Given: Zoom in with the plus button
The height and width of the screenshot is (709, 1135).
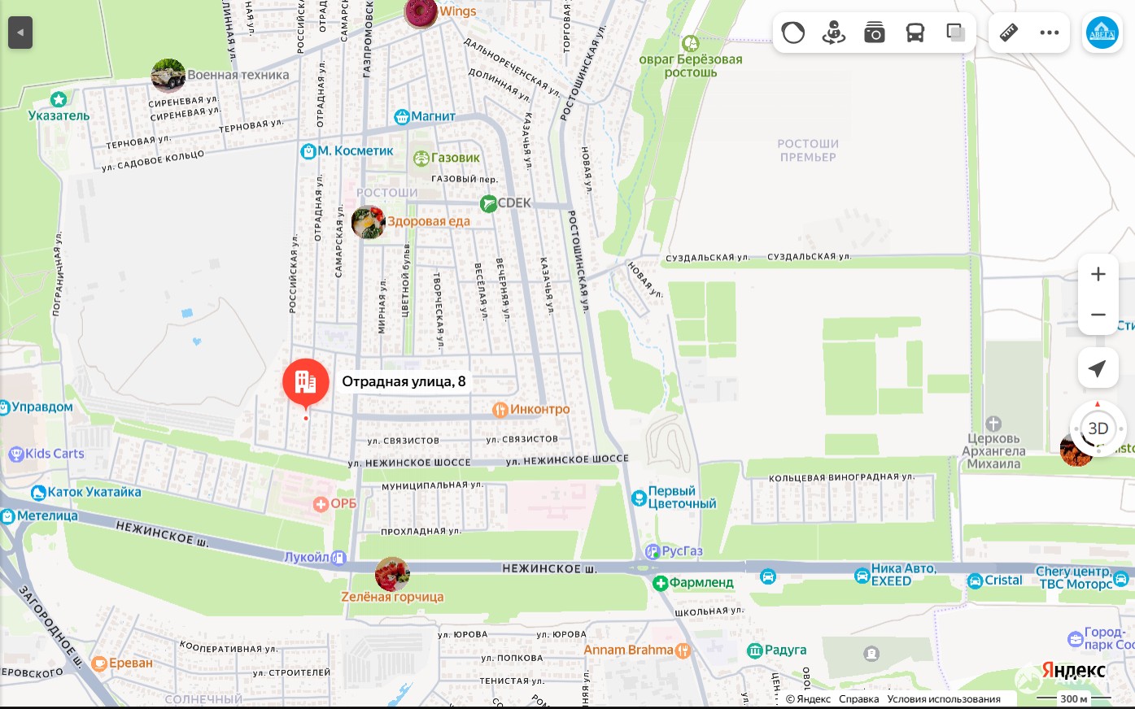Looking at the screenshot, I should click(1098, 275).
